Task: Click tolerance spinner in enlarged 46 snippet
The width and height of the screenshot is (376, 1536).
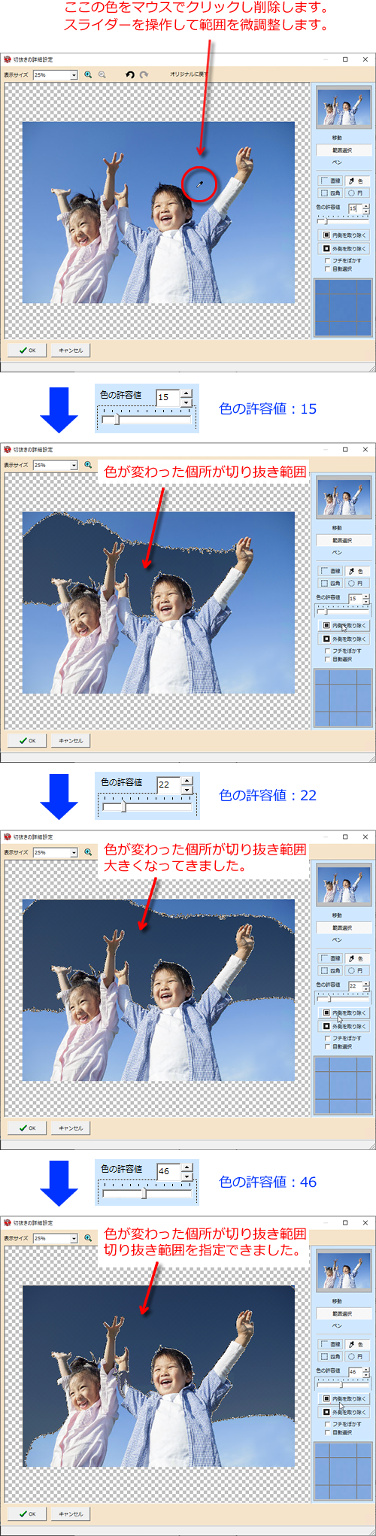Action: (x=186, y=1171)
